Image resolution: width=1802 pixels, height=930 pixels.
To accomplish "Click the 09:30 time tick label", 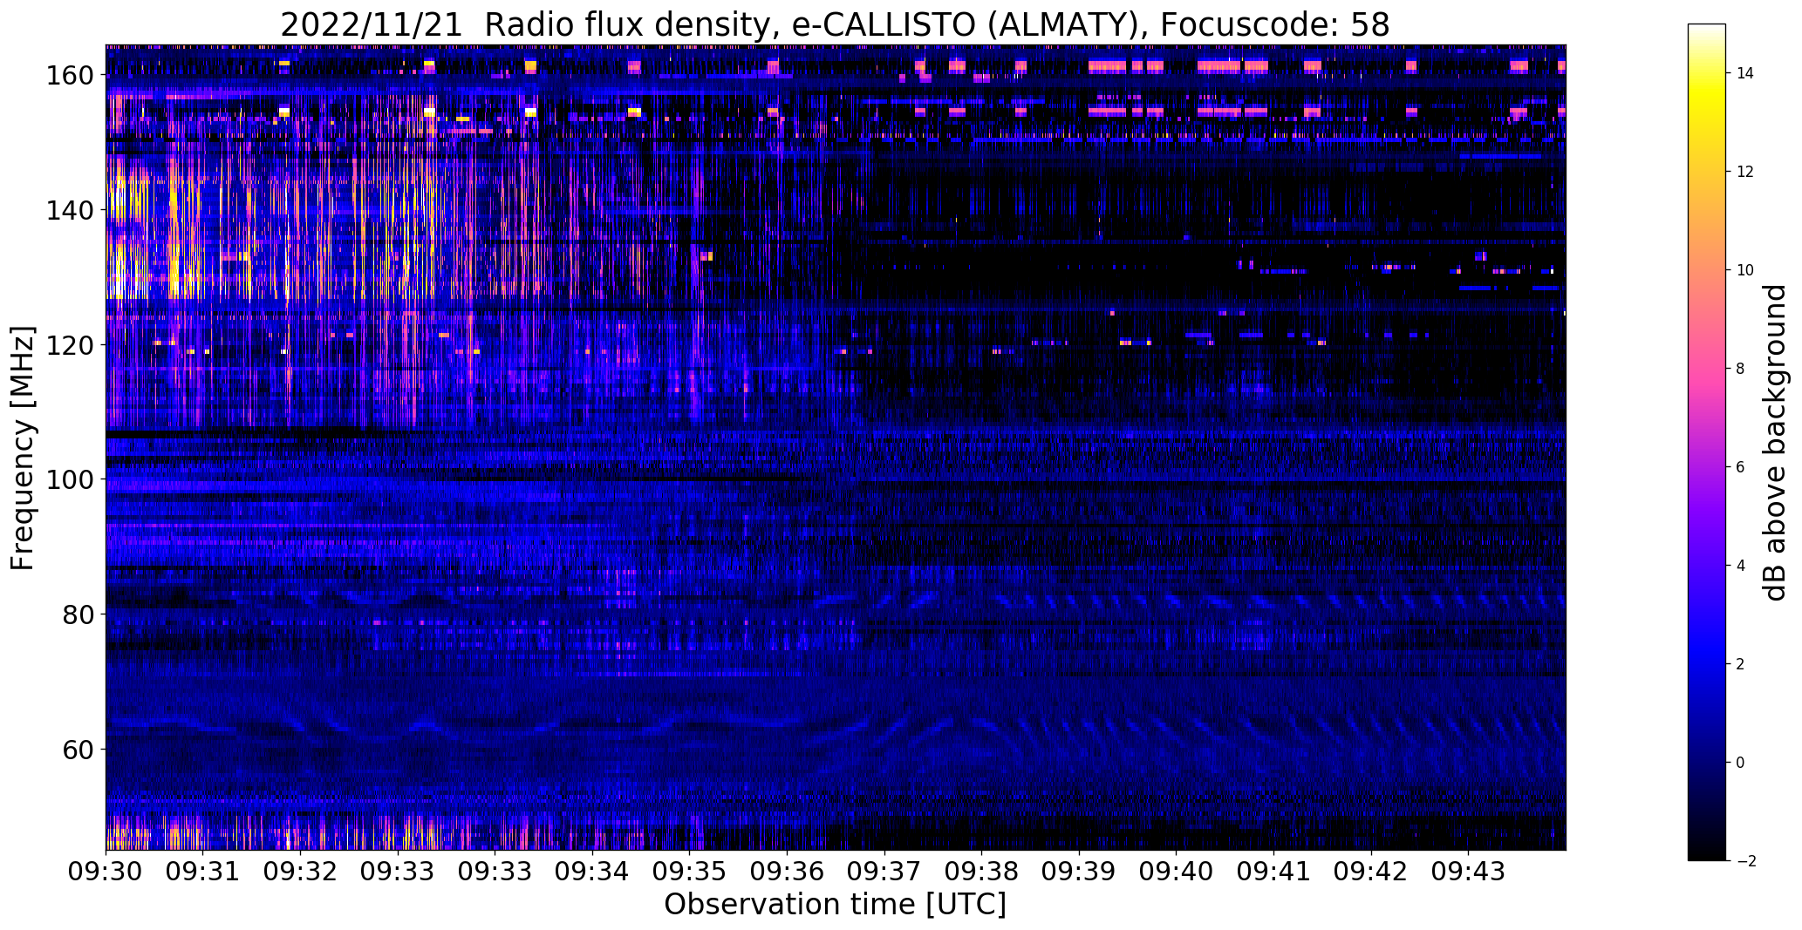I will (106, 871).
